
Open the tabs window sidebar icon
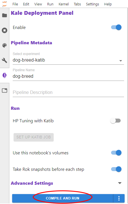tap(5, 91)
